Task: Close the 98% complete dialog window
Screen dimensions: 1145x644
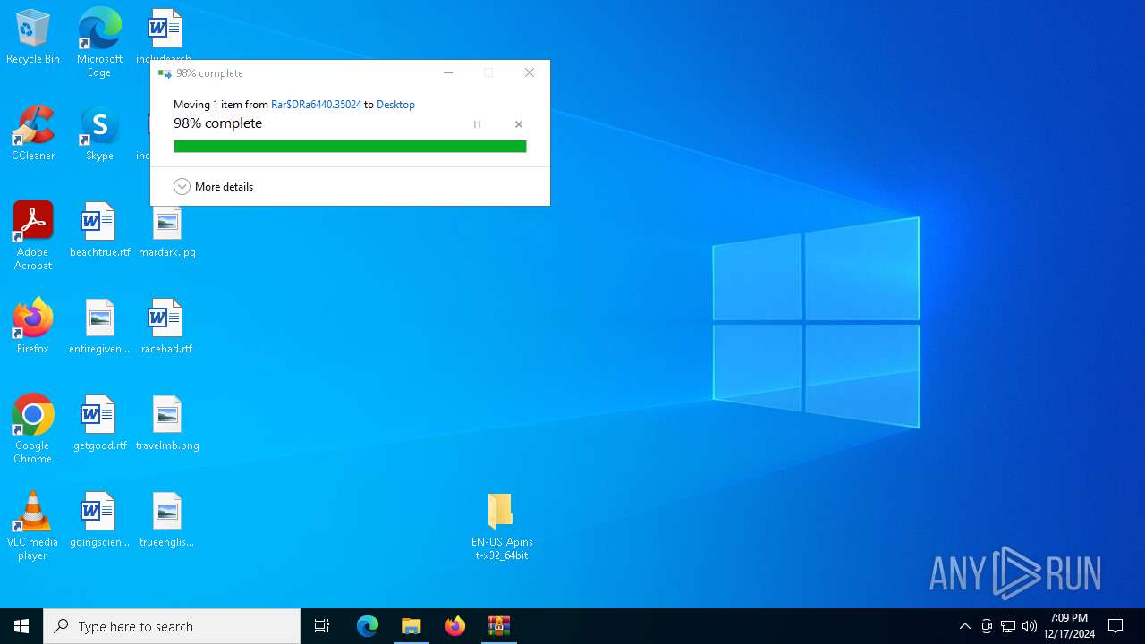Action: pos(530,73)
